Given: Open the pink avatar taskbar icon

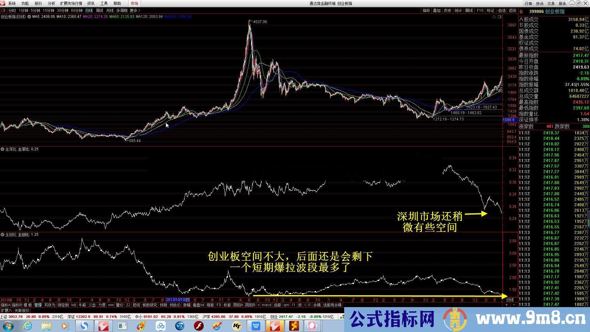Looking at the screenshot, I should click(313, 326).
